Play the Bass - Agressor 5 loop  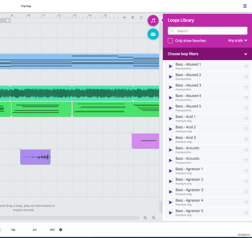(170, 213)
